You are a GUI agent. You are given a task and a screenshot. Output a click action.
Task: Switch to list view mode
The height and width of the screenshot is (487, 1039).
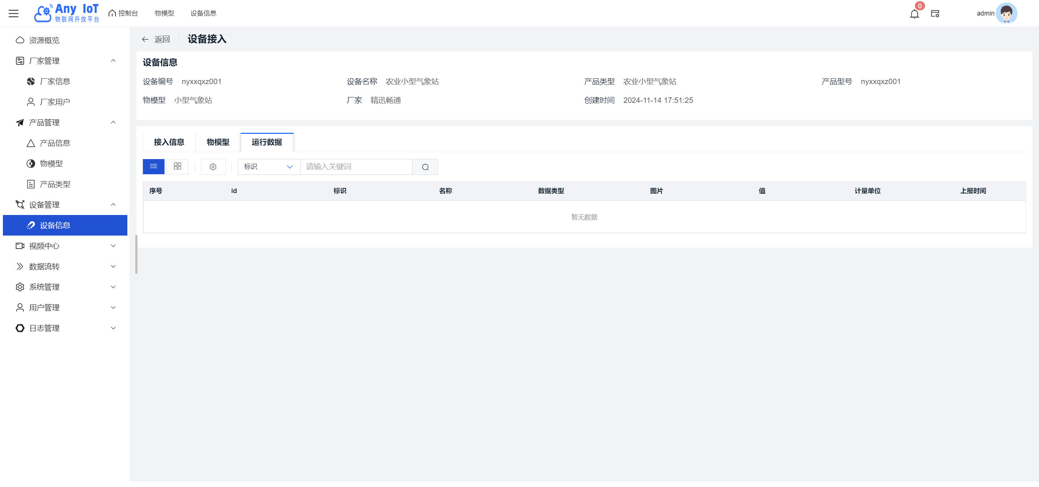click(154, 167)
